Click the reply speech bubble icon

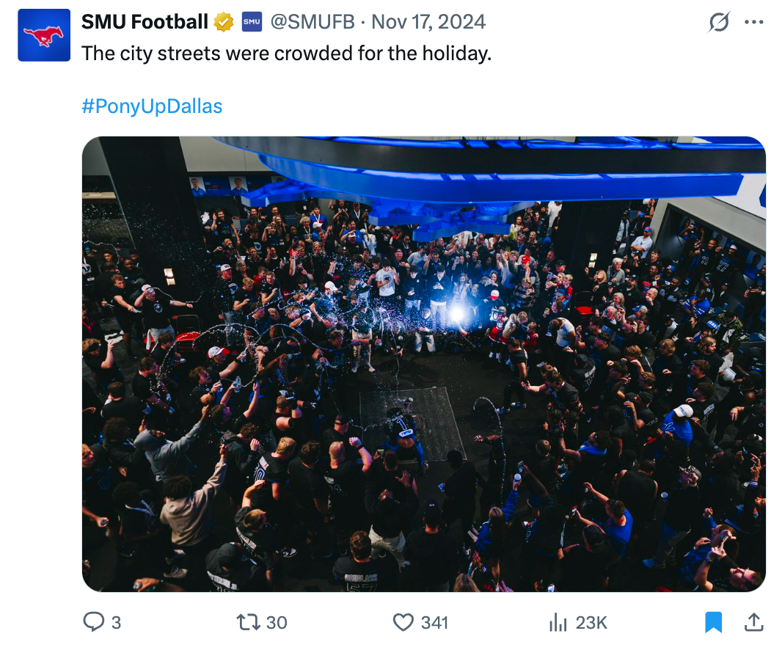click(94, 622)
